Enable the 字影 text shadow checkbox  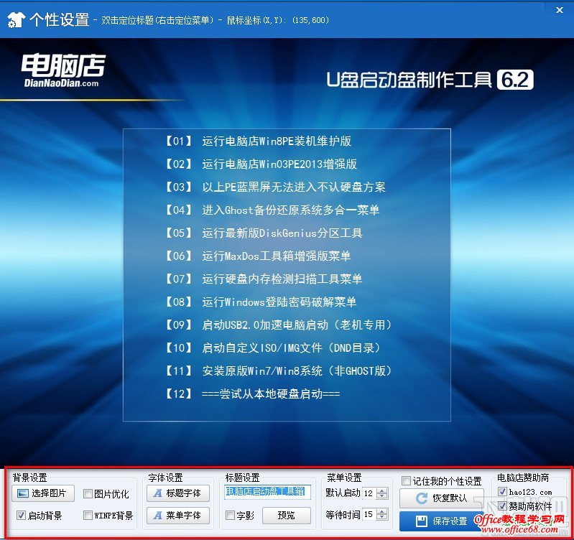click(x=230, y=516)
